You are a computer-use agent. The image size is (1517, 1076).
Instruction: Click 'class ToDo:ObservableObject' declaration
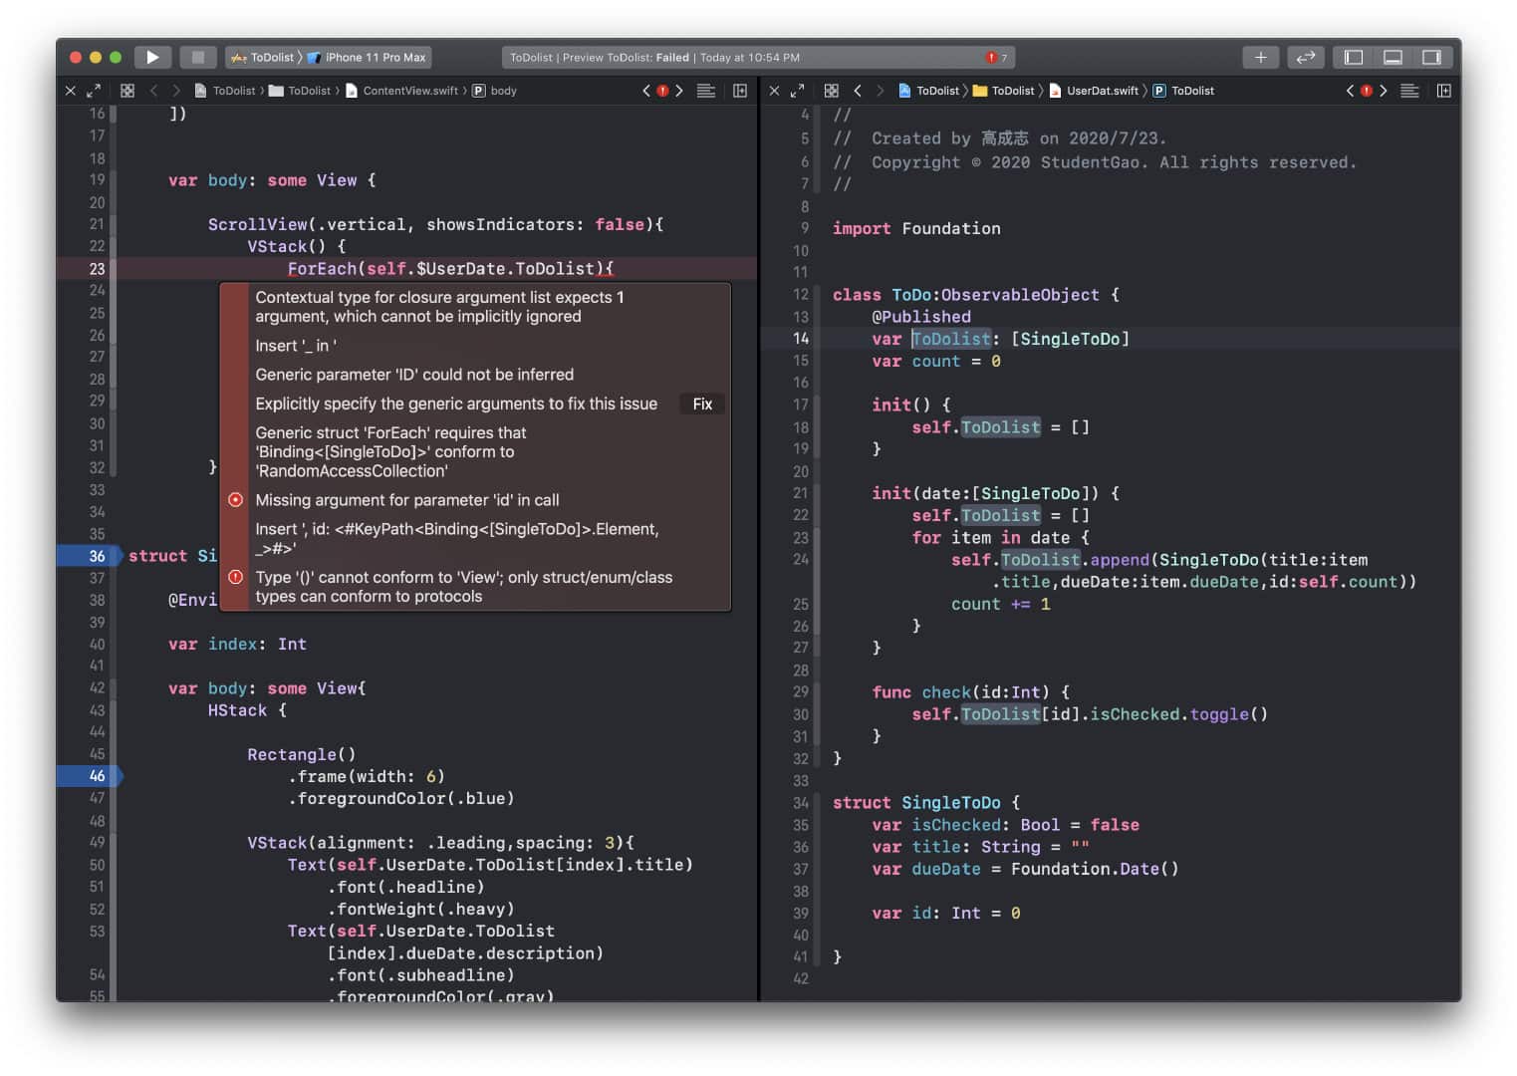point(976,295)
